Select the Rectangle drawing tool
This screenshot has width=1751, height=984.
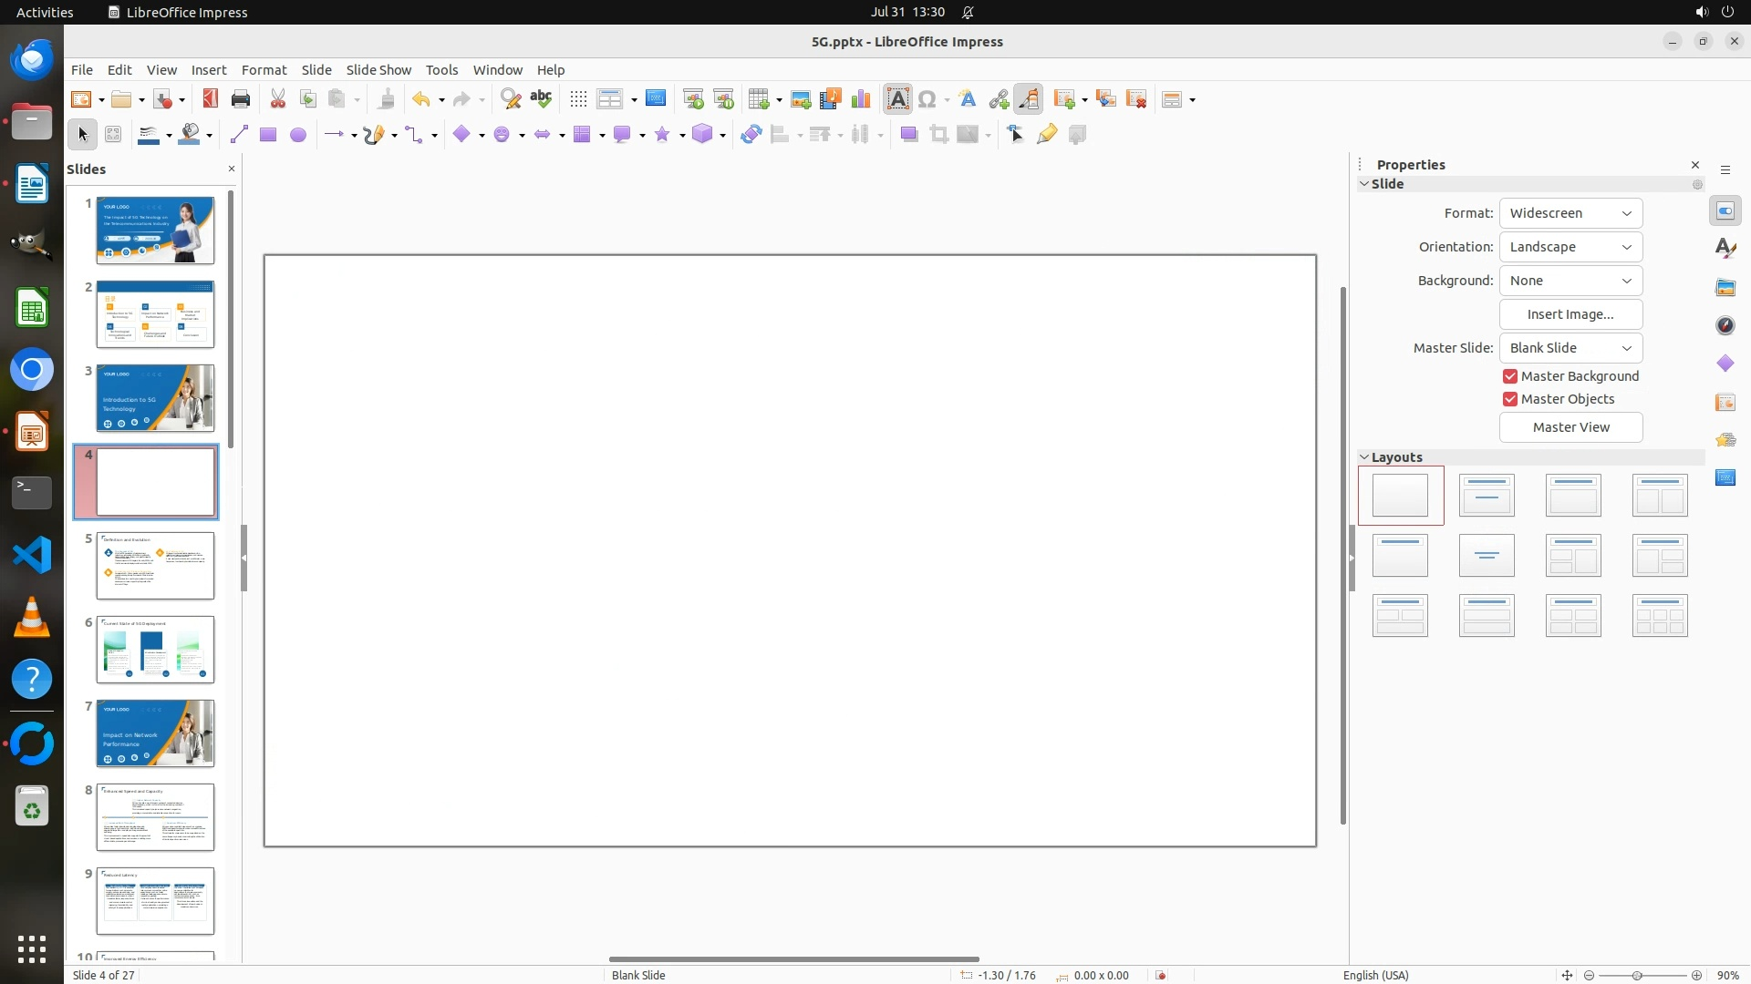[268, 135]
